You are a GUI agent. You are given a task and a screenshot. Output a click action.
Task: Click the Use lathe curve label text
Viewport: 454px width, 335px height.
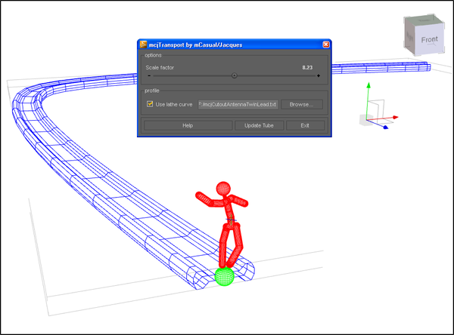coord(174,104)
